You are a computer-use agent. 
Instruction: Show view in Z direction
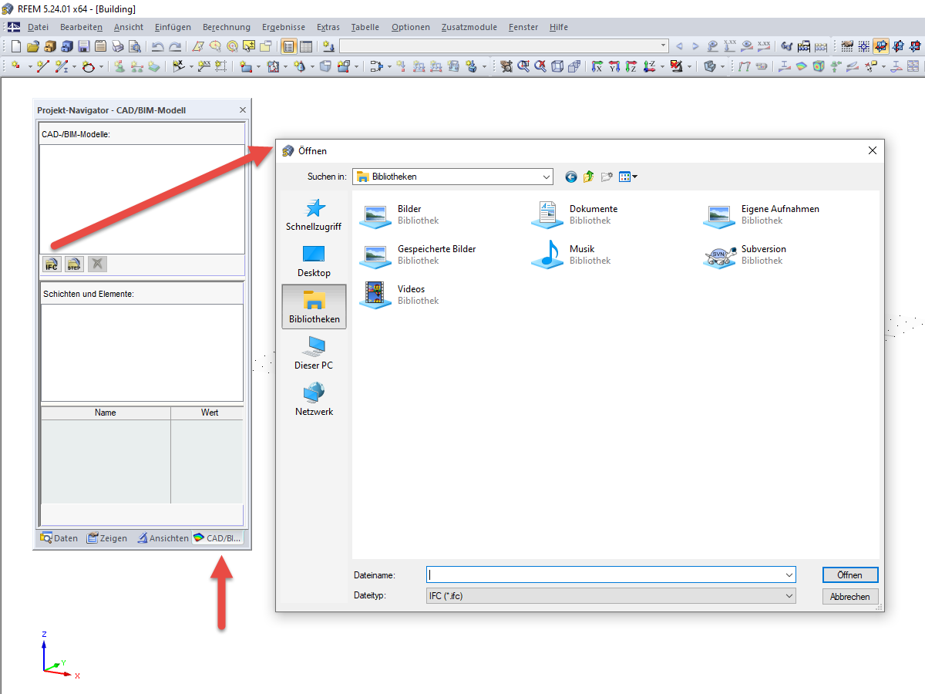coord(631,66)
